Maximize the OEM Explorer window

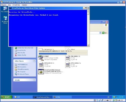pos(104,22)
